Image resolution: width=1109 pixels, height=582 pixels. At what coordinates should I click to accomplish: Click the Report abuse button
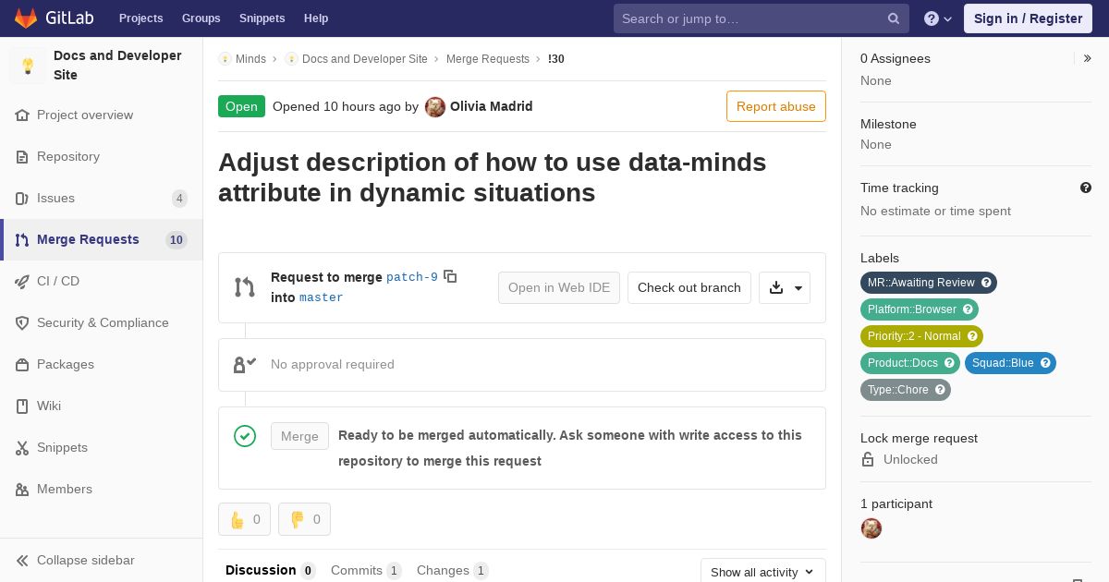(776, 106)
